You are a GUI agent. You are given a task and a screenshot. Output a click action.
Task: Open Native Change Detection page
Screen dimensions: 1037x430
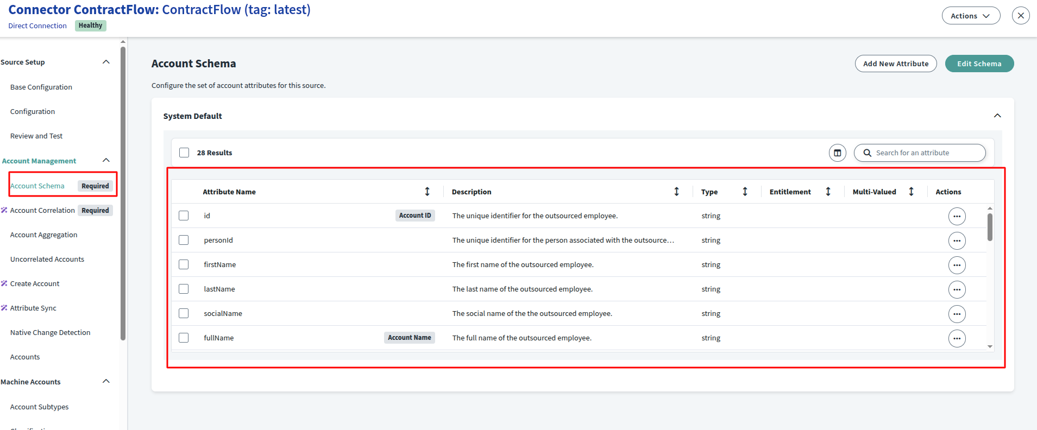(x=50, y=332)
